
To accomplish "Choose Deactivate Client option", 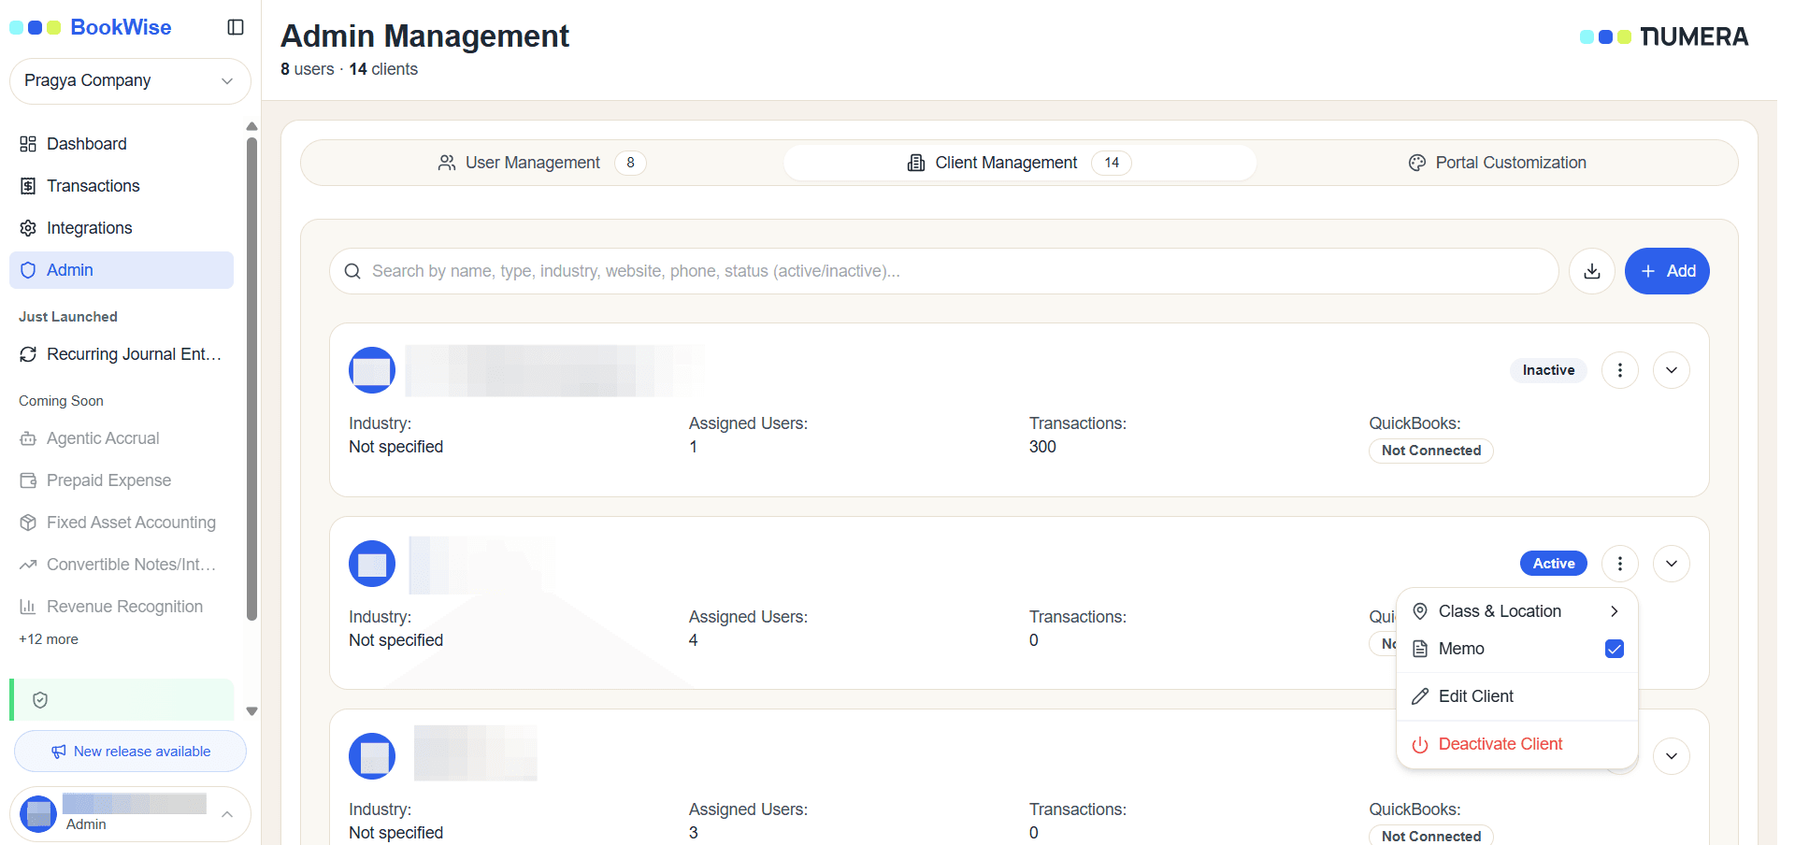I will (x=1517, y=744).
